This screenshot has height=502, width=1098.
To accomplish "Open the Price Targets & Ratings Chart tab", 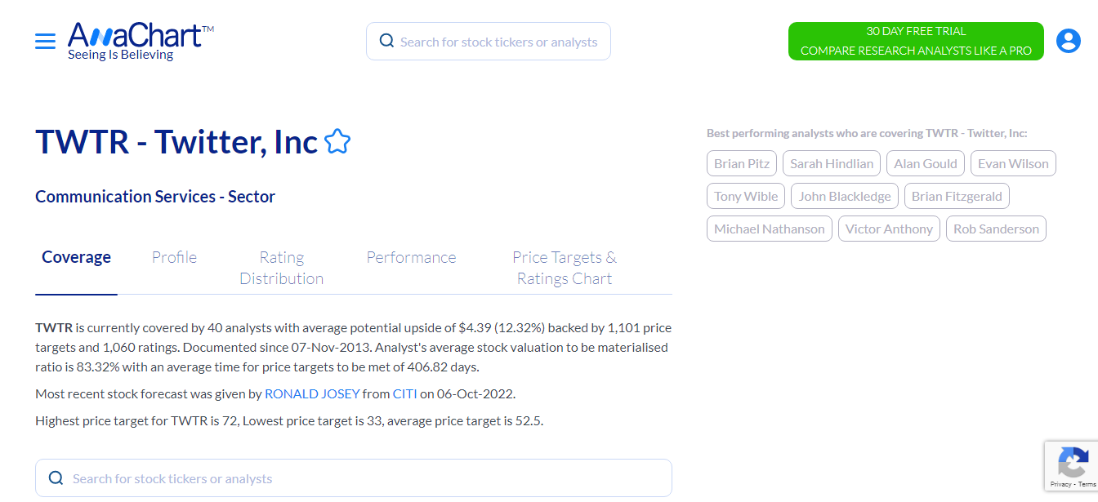I will click(564, 268).
